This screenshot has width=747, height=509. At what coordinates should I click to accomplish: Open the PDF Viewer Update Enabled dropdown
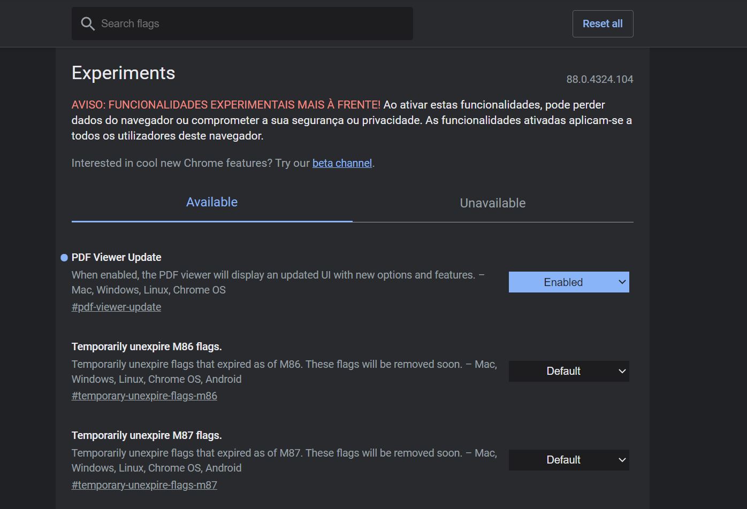[568, 282]
